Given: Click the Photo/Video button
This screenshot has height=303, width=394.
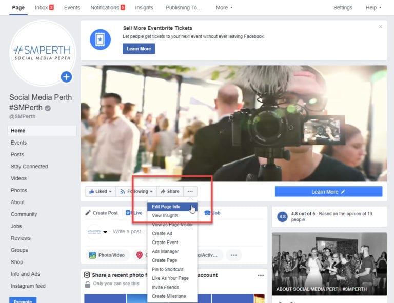Looking at the screenshot, I should click(108, 255).
